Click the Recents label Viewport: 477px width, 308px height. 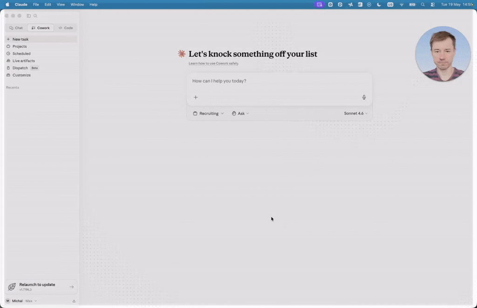point(13,87)
